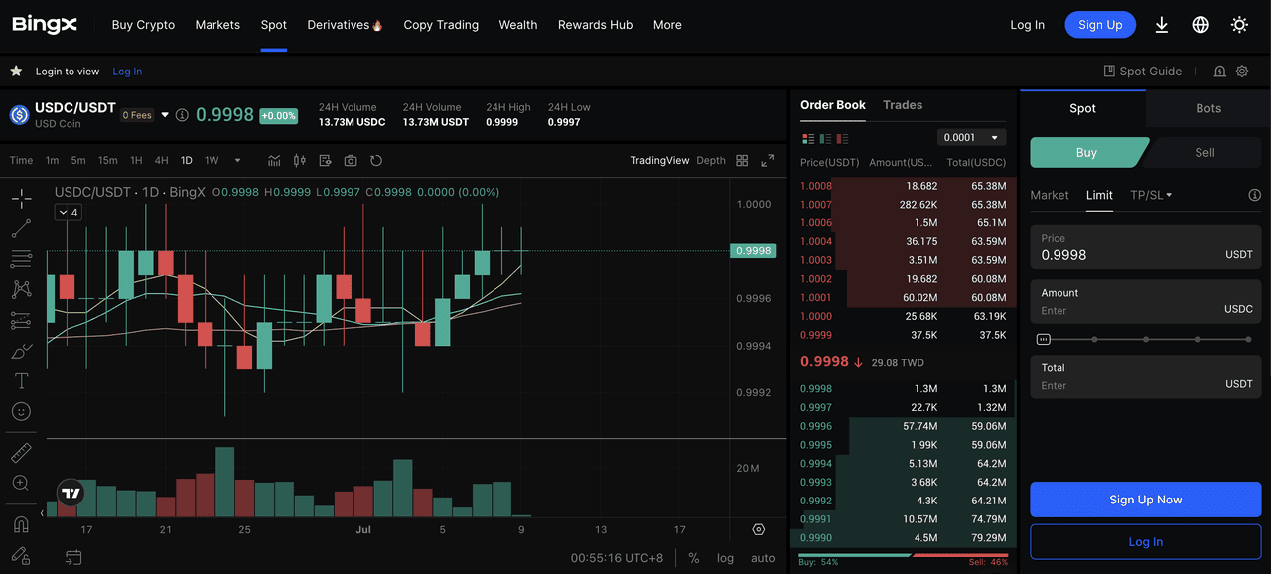Image resolution: width=1271 pixels, height=574 pixels.
Task: Click the outlined Log In button
Action: click(x=1146, y=542)
